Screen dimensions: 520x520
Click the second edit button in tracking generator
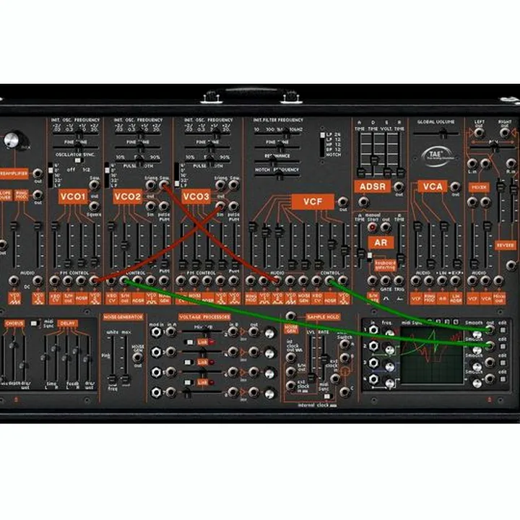click(503, 346)
